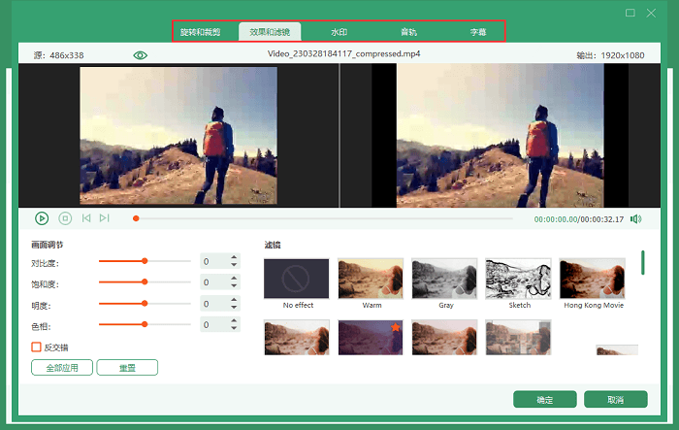
Task: Click the 重置 reset button
Action: click(127, 368)
